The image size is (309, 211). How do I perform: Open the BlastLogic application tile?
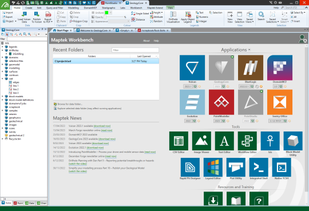click(251, 67)
